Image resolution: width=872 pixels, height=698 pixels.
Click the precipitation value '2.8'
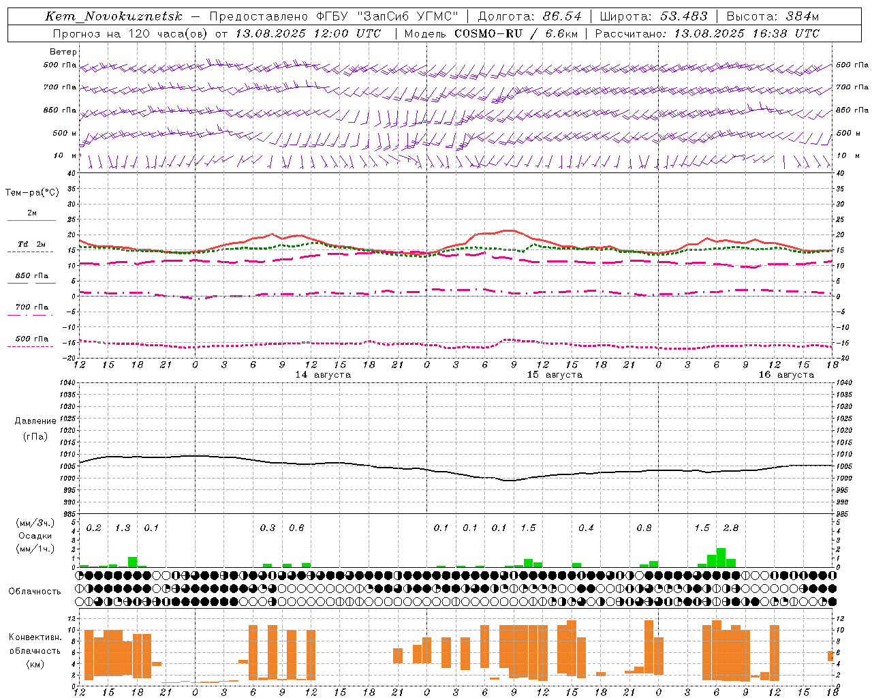[x=731, y=528]
